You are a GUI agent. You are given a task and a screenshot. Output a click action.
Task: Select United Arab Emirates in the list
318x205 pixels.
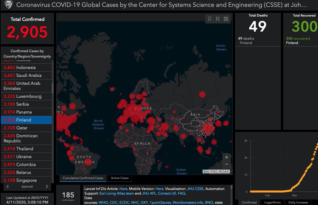(x=26, y=86)
